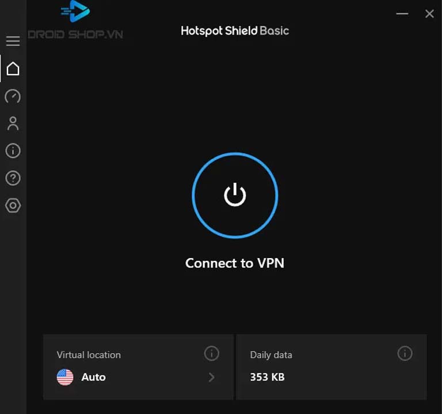
Task: Open the Account person icon
Action: point(13,124)
